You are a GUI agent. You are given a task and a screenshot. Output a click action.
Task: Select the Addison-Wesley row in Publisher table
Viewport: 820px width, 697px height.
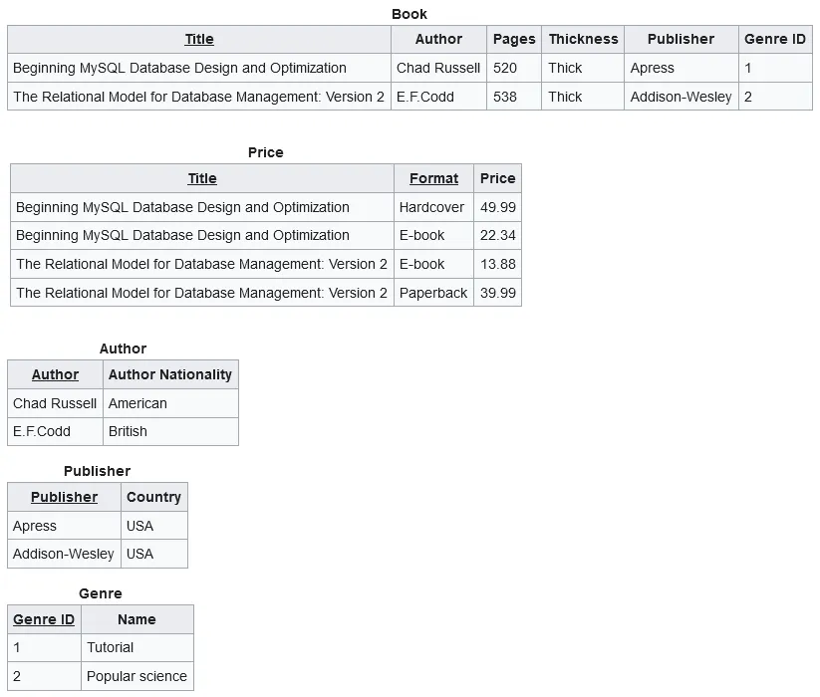pyautogui.click(x=63, y=554)
